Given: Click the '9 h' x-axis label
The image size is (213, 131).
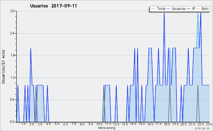Looking at the screenshot, I should pyautogui.click(x=91, y=124).
